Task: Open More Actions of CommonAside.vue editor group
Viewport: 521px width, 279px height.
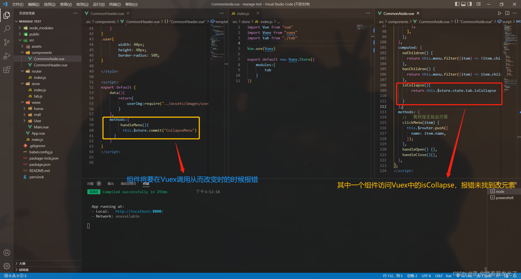Action: point(514,13)
